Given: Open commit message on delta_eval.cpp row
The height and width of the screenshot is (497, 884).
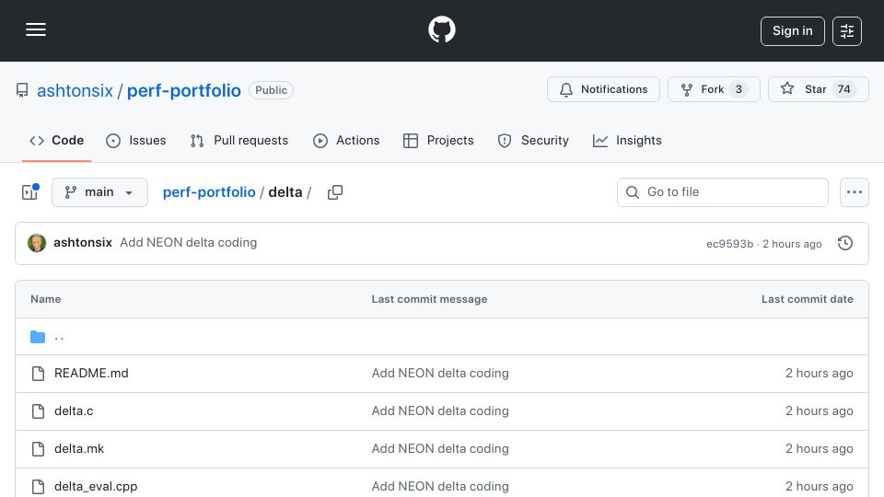Looking at the screenshot, I should [x=440, y=486].
